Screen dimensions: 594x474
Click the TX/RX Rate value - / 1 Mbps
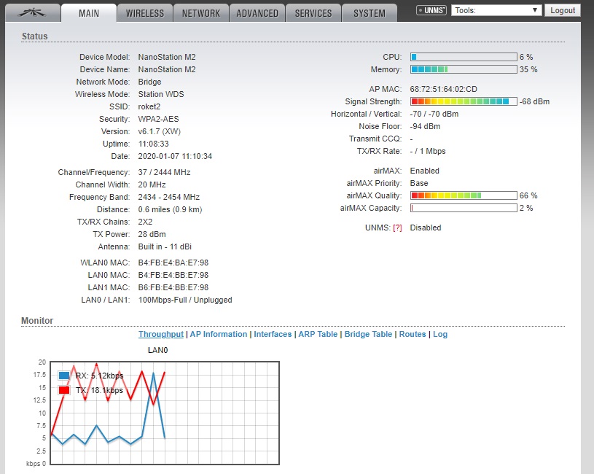(428, 151)
